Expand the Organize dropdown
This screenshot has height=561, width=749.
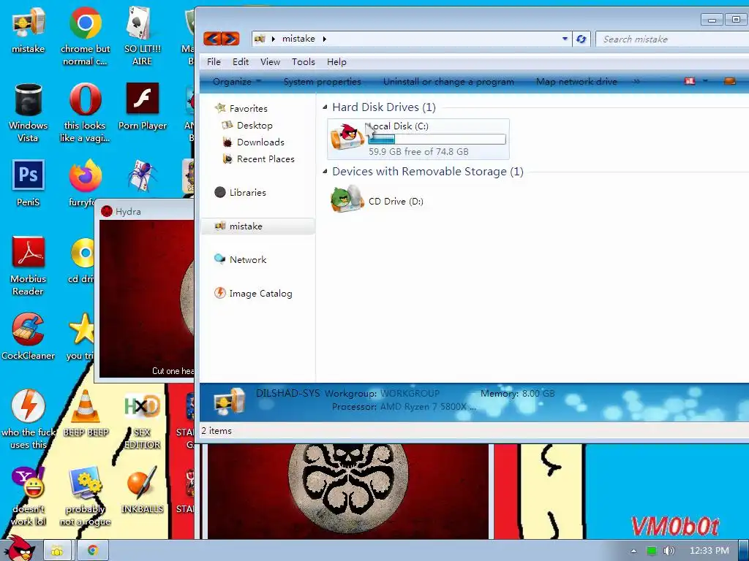coord(237,82)
